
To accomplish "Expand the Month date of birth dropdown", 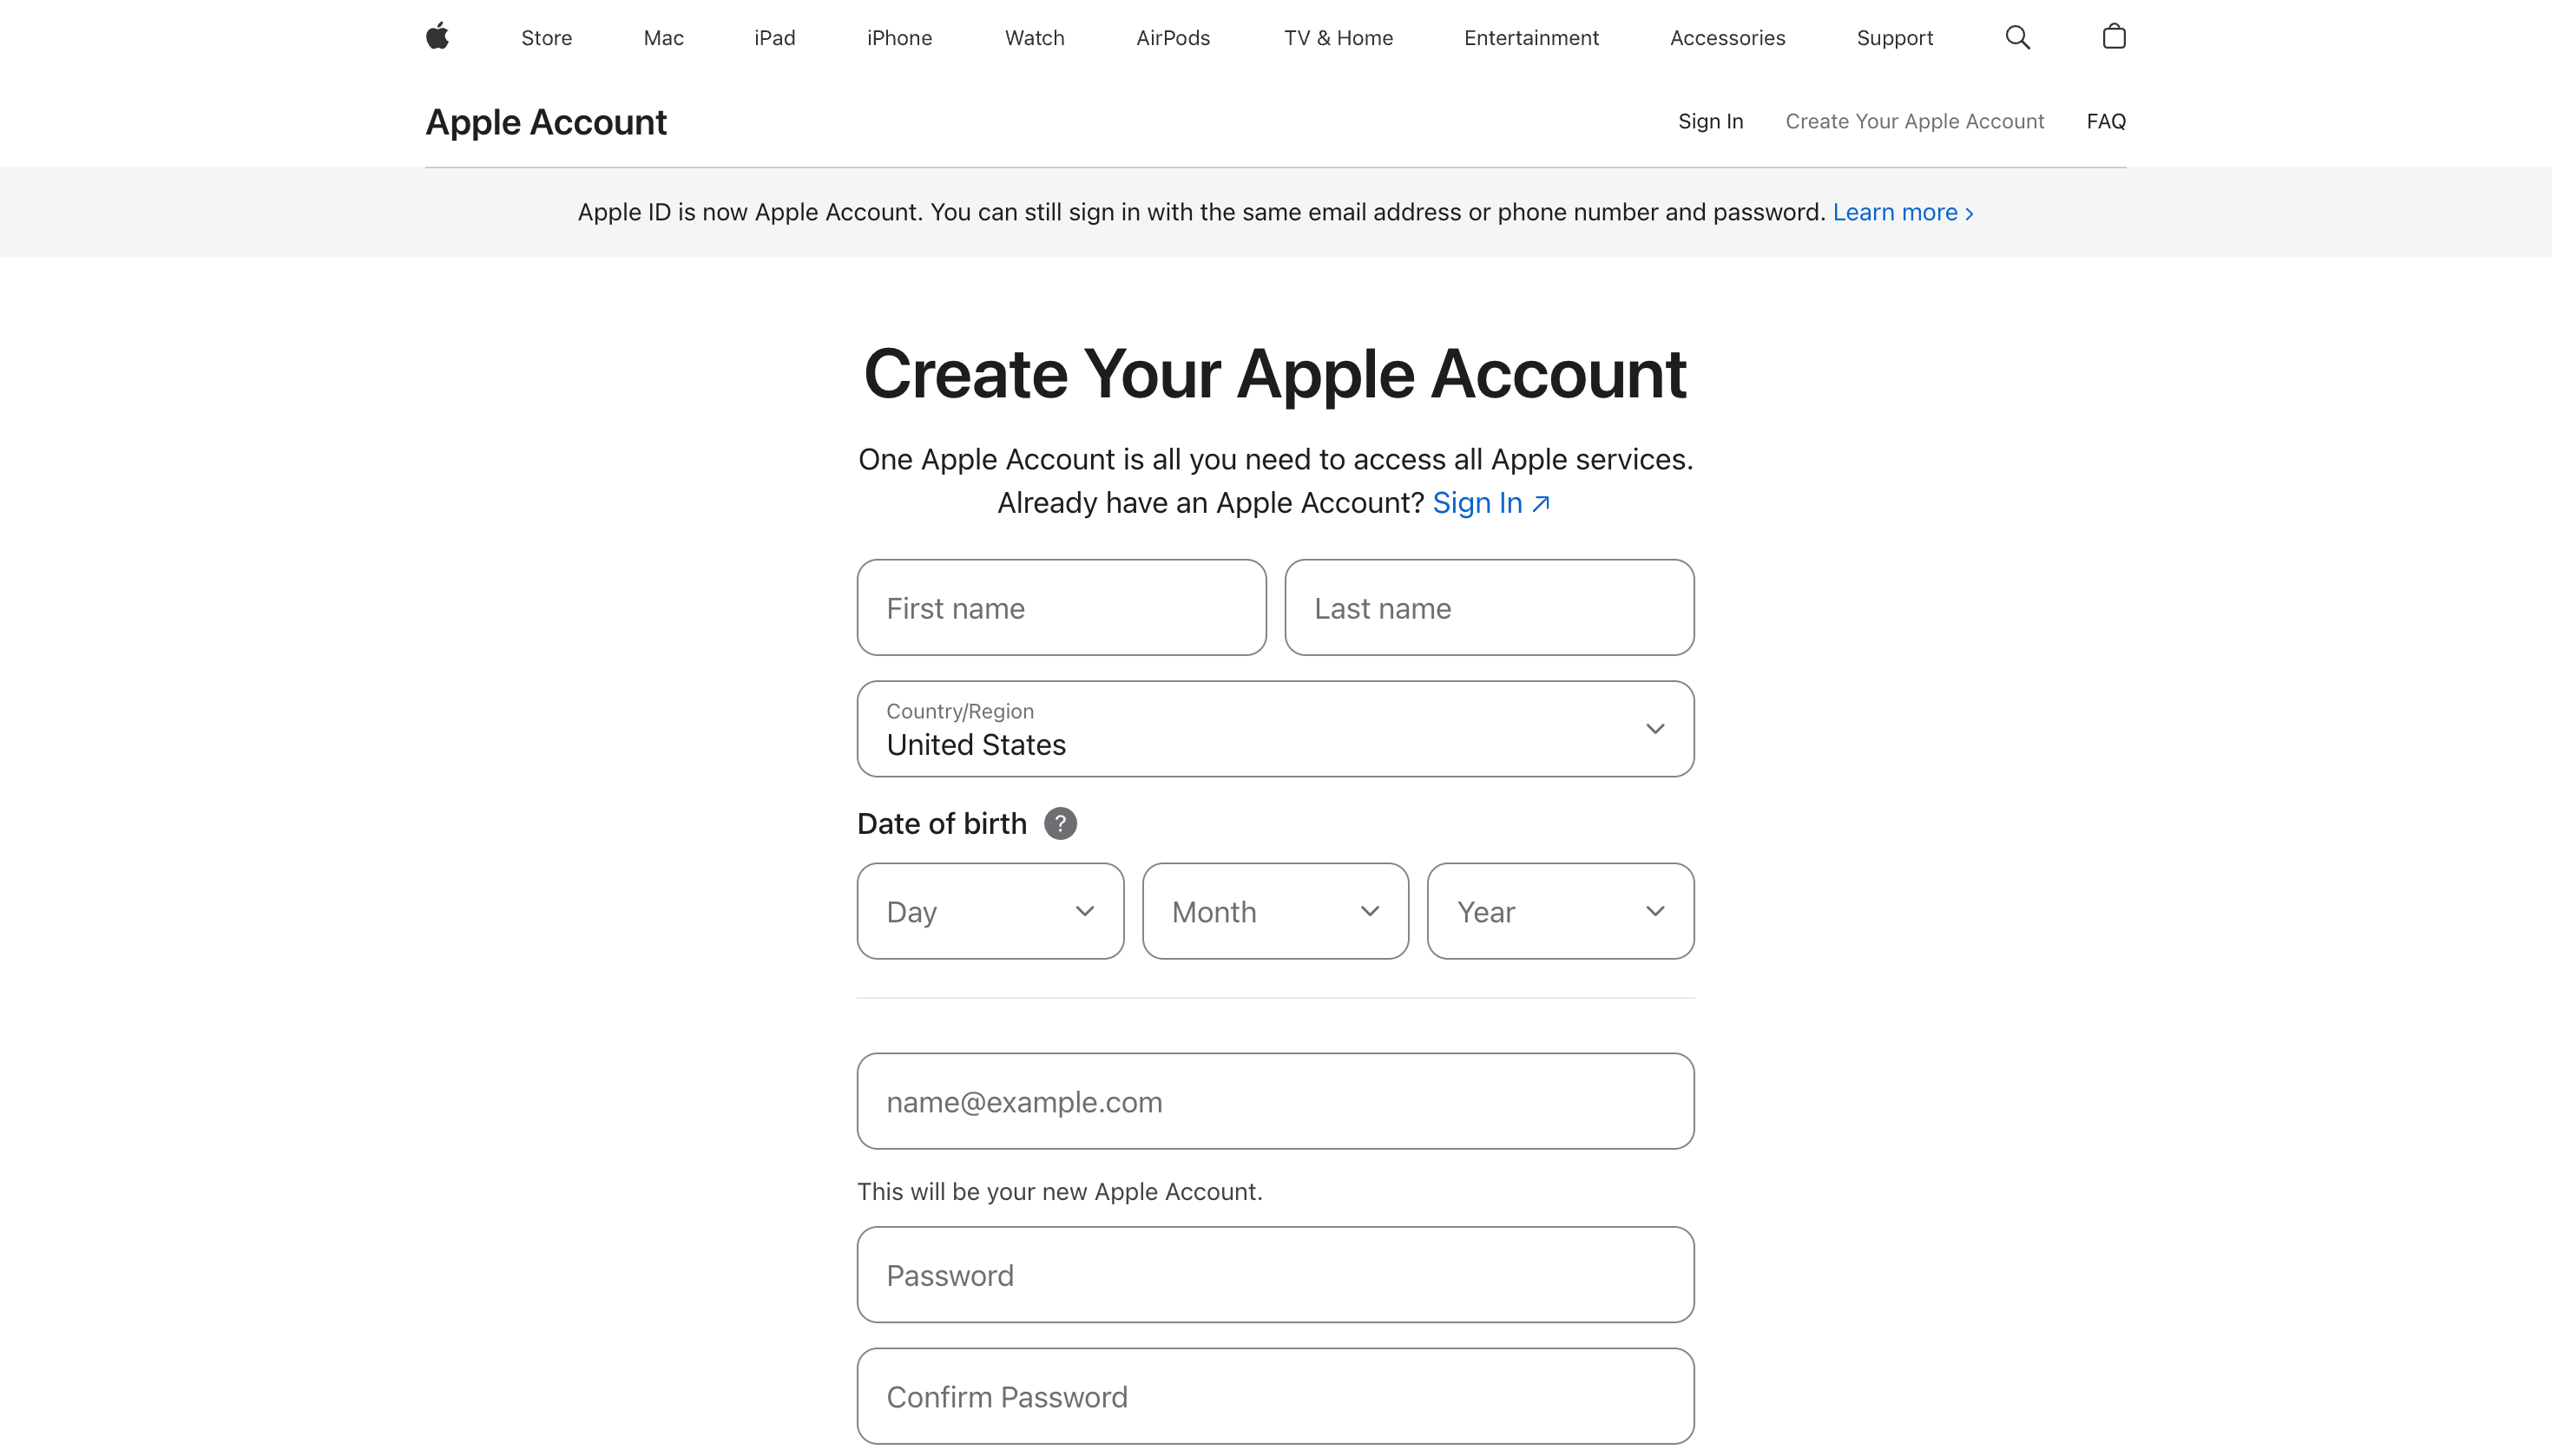I will (x=1274, y=909).
